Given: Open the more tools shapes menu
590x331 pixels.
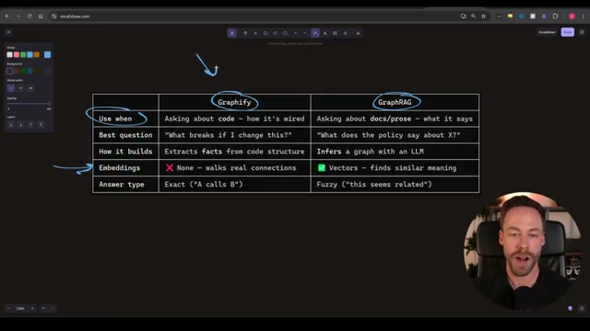Looking at the screenshot, I should tap(358, 33).
